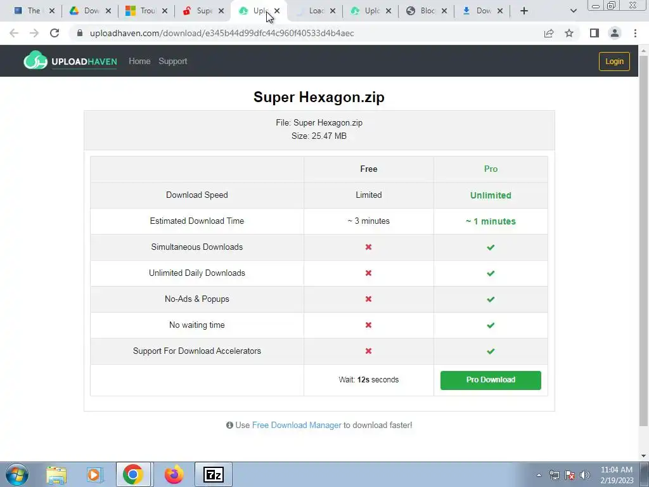Click the info icon before 'Use'
Image resolution: width=649 pixels, height=487 pixels.
click(x=229, y=425)
